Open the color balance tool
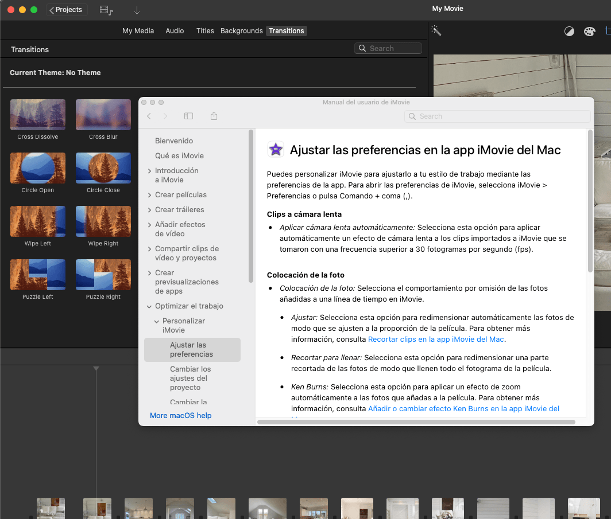Viewport: 611px width, 519px height. pyautogui.click(x=569, y=32)
